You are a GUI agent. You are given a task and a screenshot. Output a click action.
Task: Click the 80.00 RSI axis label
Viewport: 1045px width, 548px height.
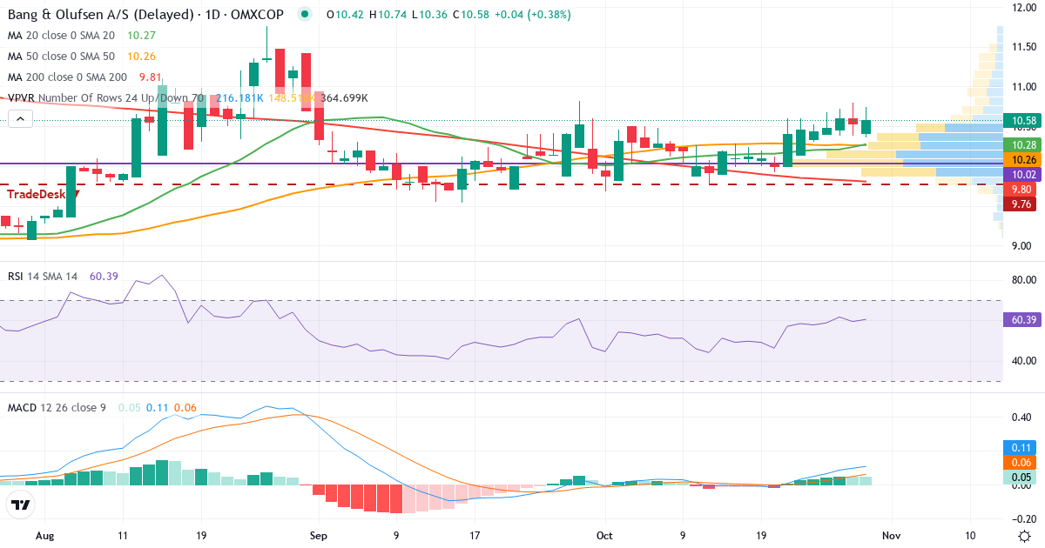(x=1022, y=280)
